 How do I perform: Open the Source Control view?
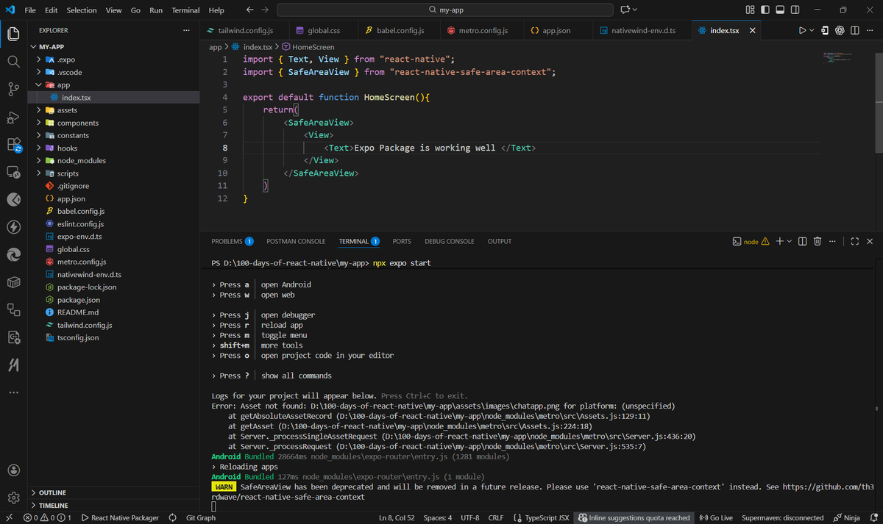coord(13,89)
